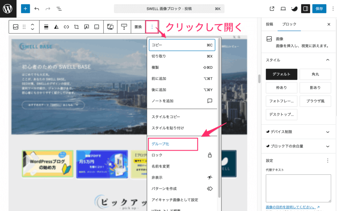The width and height of the screenshot is (337, 211).
Task: Toggle the settings sidebar panel icon
Action: (305, 9)
